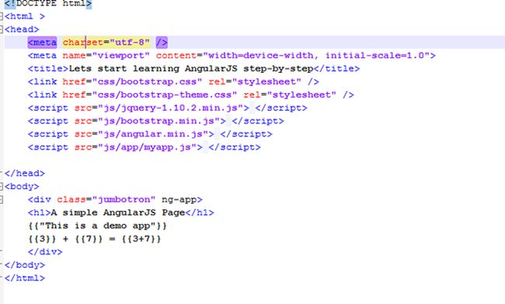The image size is (505, 304).
Task: Click rel="stylesheet" on bootstrap-theme link
Action: click(x=290, y=95)
